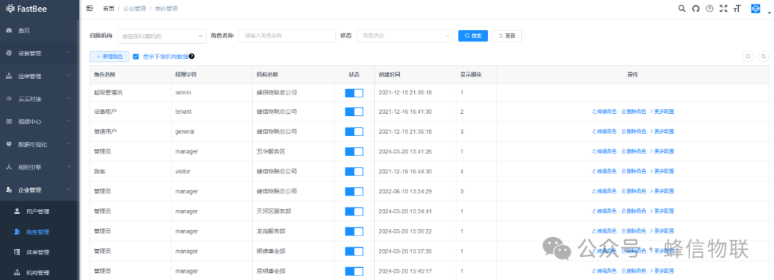Click 删除角色 for 普通用户 row
774x280 pixels.
point(633,131)
